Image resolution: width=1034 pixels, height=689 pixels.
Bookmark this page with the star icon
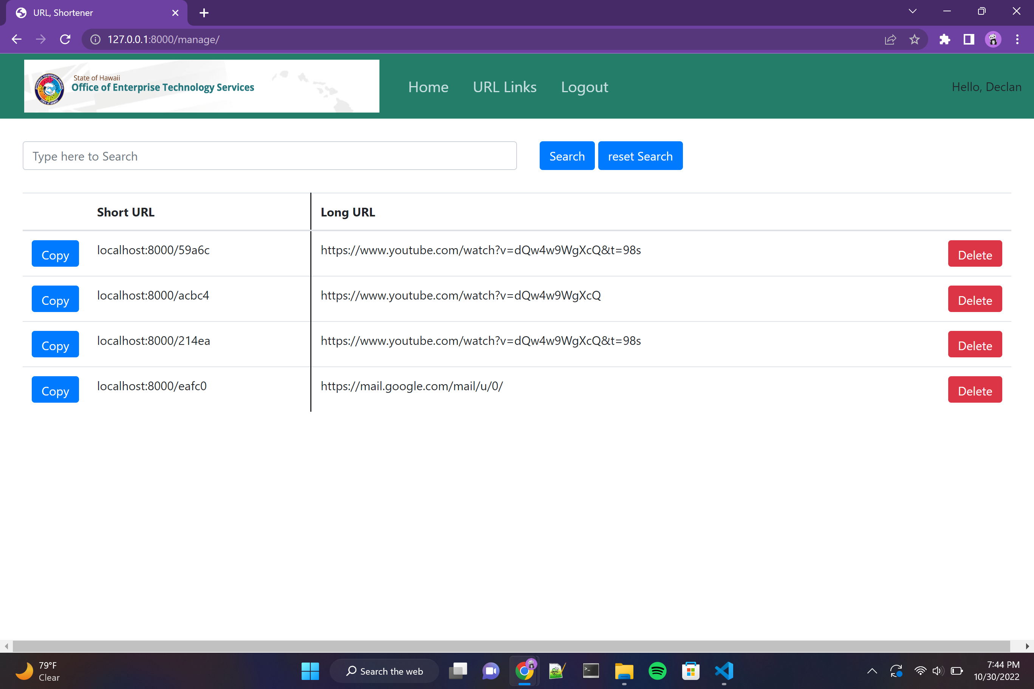pyautogui.click(x=914, y=40)
